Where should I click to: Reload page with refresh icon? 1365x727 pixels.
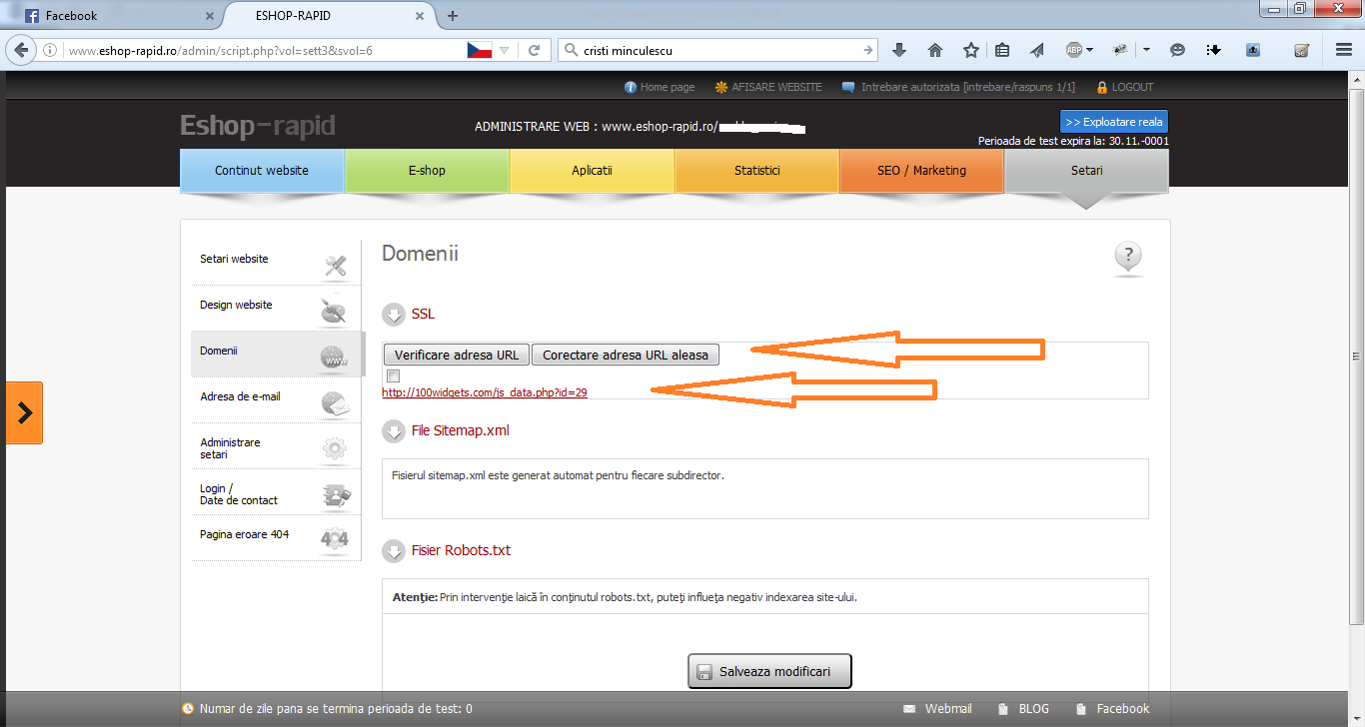click(535, 50)
